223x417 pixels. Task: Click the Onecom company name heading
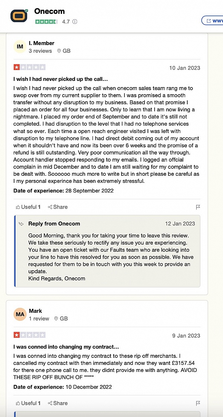click(x=49, y=11)
